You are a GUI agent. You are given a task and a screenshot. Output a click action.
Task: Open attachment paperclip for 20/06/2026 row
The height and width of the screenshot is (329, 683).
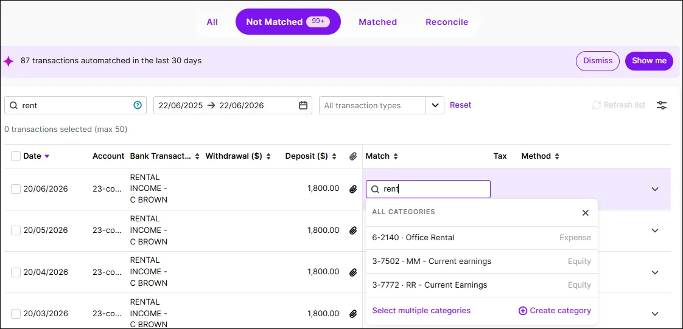[353, 189]
